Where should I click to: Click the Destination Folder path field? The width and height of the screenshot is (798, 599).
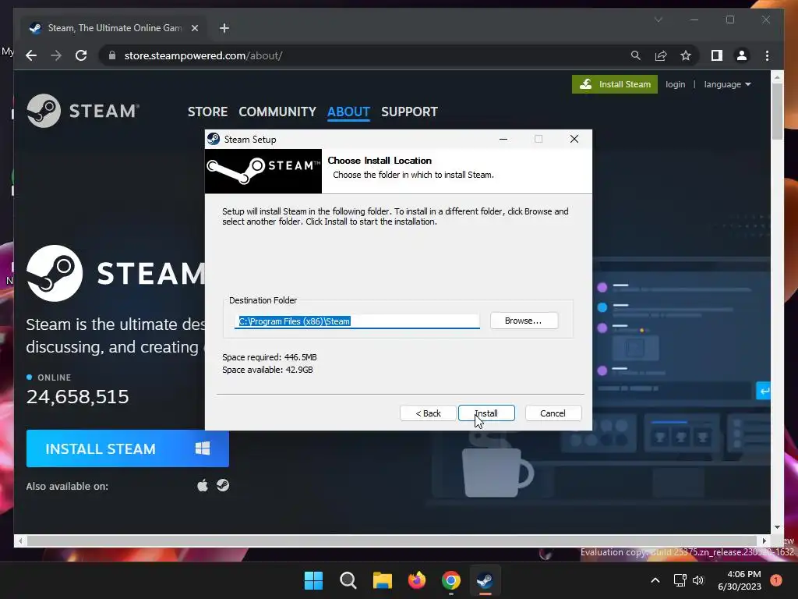357,321
